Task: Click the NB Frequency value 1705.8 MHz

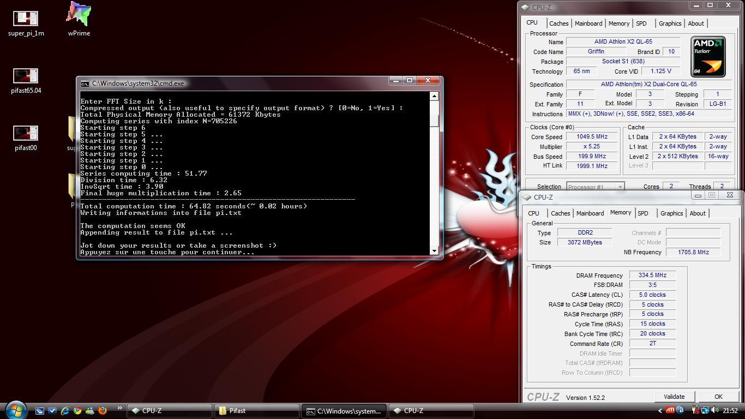Action: (693, 252)
